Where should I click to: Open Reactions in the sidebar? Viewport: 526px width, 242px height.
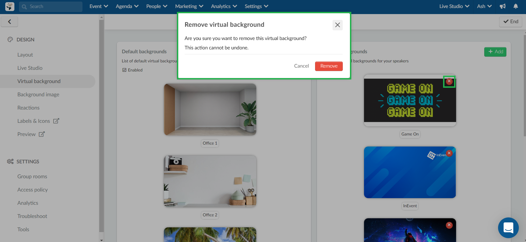(28, 108)
